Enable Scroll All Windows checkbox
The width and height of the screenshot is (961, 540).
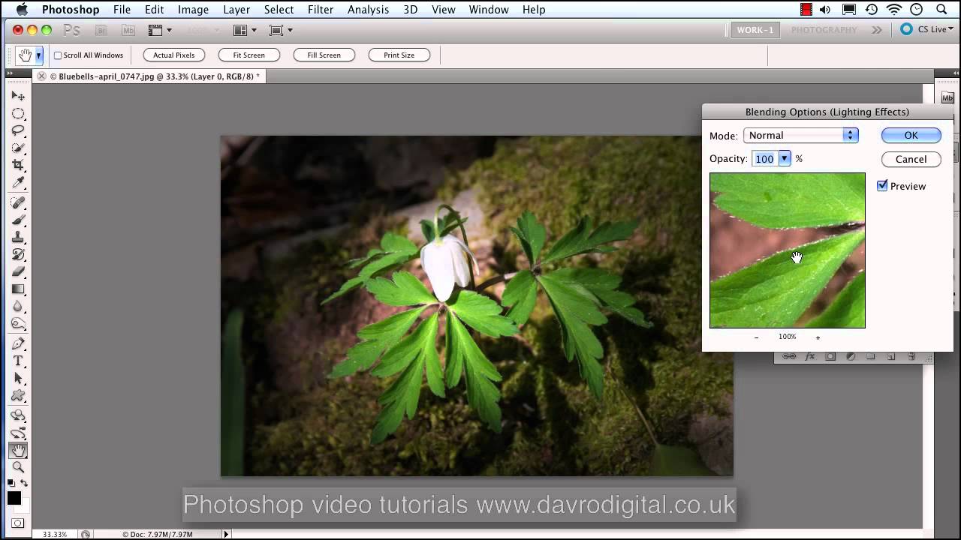click(58, 55)
